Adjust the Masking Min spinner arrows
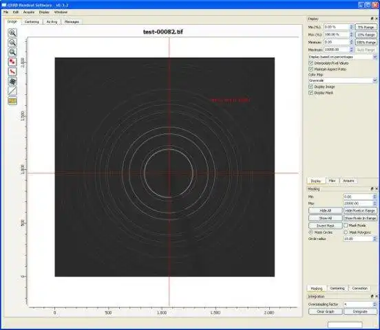380x330 pixels. click(375, 197)
